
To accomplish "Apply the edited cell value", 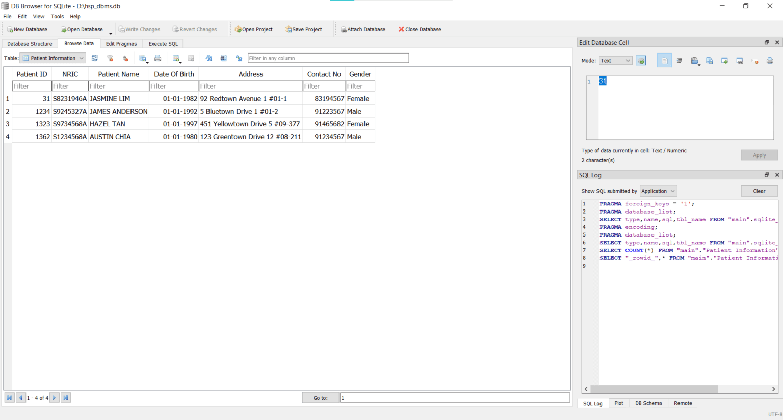I will pos(759,155).
